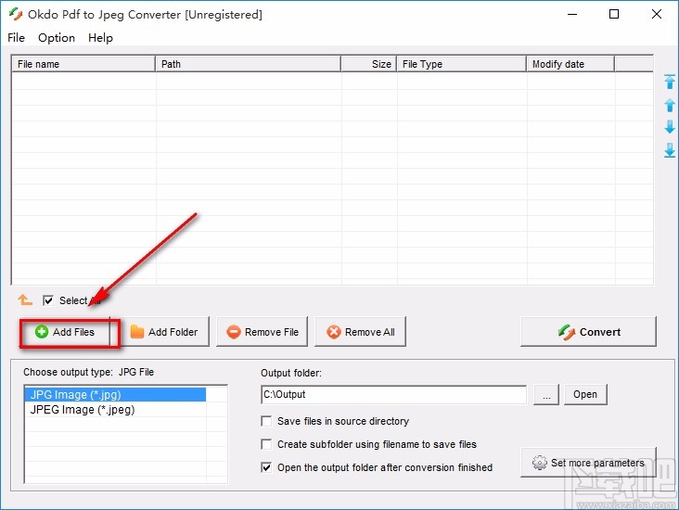Move selected file down one position
Viewport: 679px width, 510px height.
coord(670,127)
